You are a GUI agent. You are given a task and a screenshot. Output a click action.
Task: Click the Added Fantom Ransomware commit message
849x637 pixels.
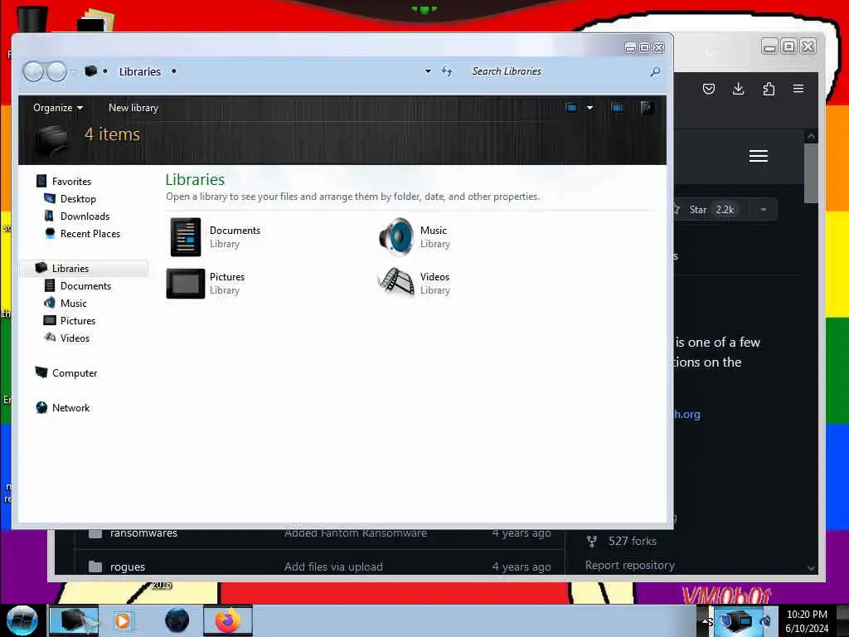(x=356, y=533)
